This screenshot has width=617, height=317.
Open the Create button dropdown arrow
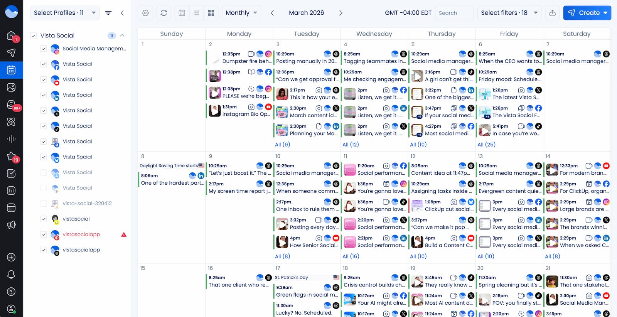pos(605,13)
